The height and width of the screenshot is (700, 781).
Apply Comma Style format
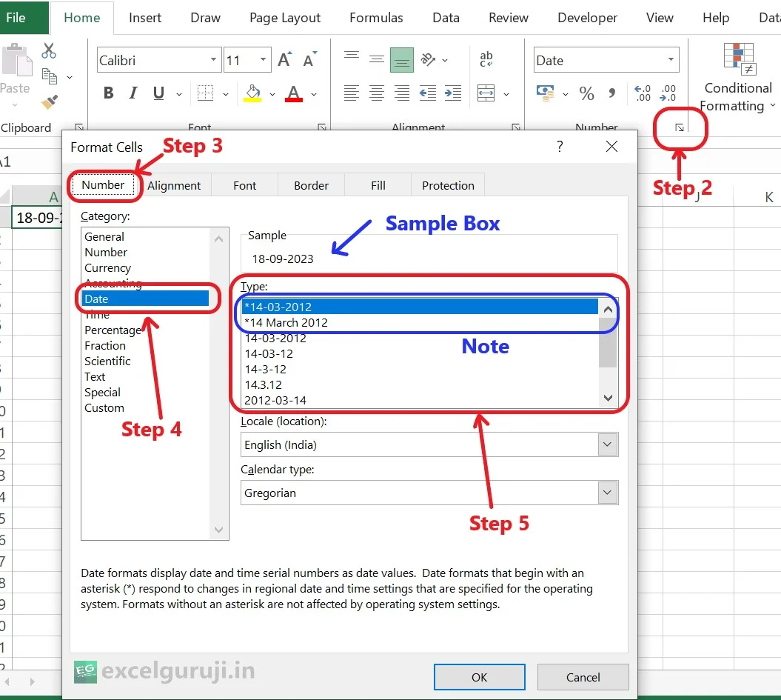[x=612, y=93]
